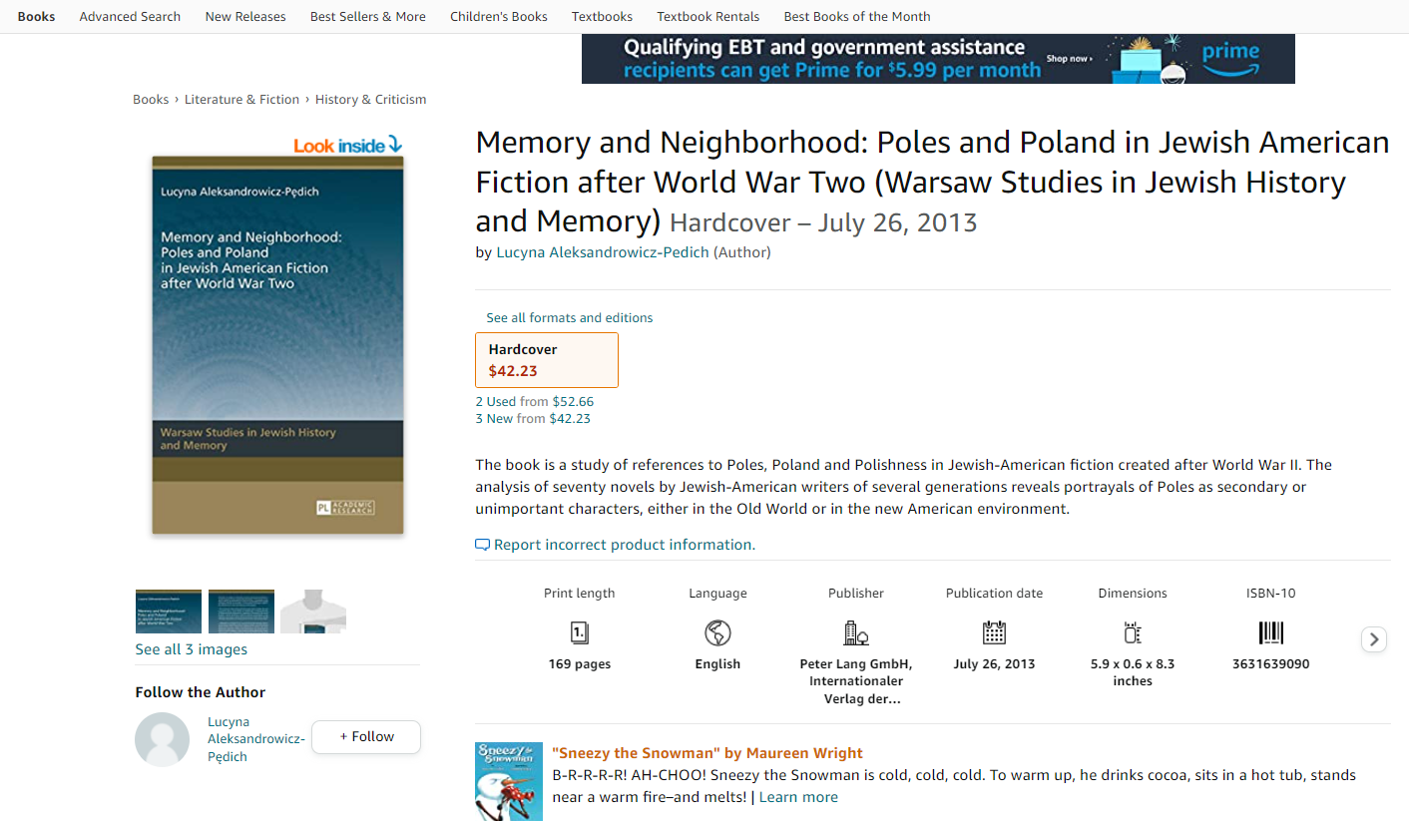
Task: Click the Publisher building icon
Action: point(856,632)
